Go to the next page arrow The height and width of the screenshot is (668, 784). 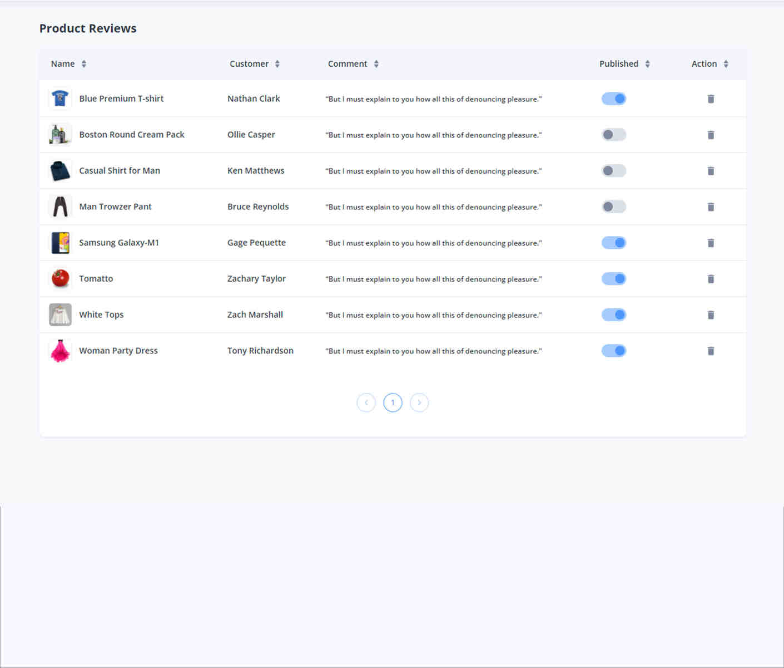[419, 402]
